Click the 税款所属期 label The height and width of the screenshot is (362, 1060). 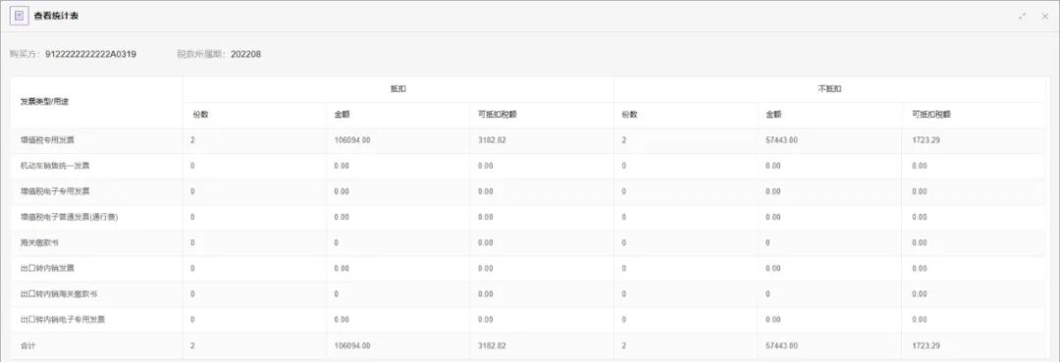click(201, 54)
